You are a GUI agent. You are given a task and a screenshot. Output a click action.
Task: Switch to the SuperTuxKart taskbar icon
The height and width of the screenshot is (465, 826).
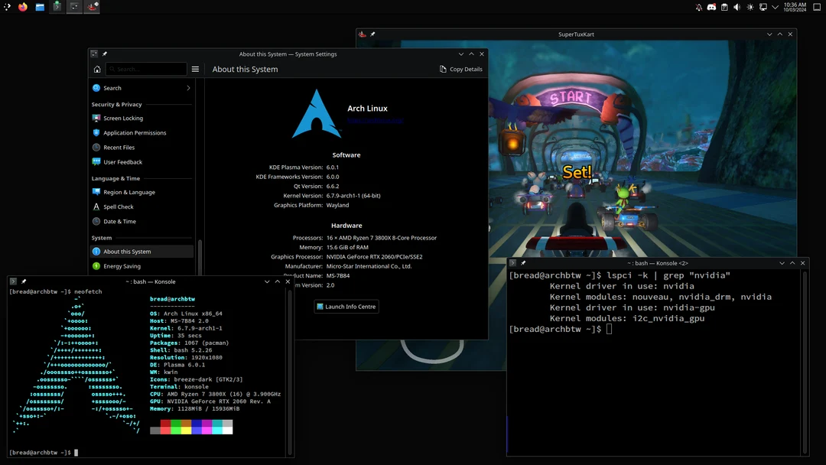coord(92,7)
